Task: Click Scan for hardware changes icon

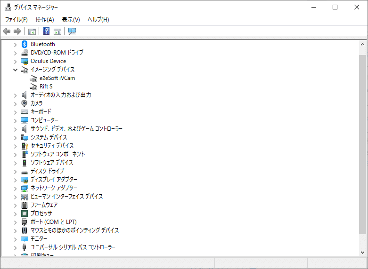Action: (72, 31)
